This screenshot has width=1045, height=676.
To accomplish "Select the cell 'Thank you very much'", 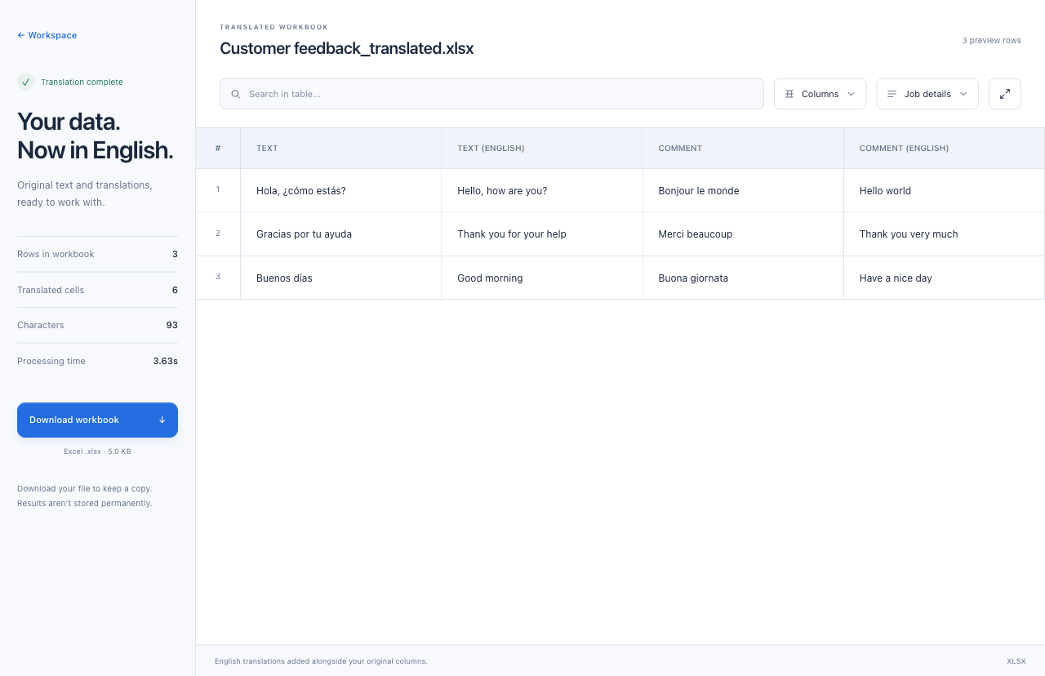I will click(x=944, y=234).
